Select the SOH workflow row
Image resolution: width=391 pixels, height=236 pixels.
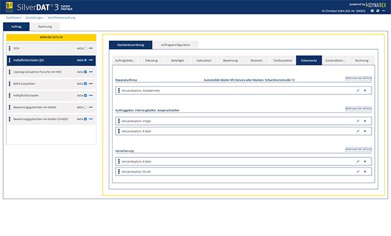(x=51, y=48)
